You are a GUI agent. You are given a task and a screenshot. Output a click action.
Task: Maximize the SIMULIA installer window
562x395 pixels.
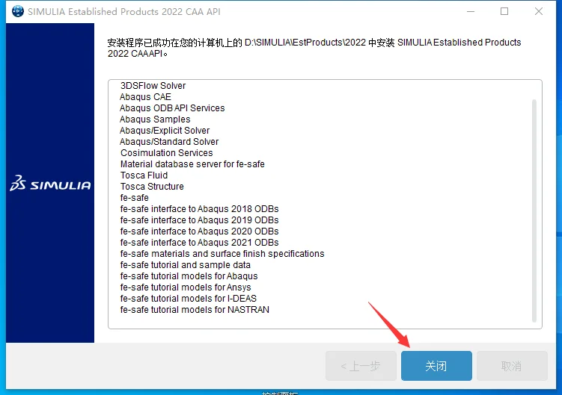point(504,11)
